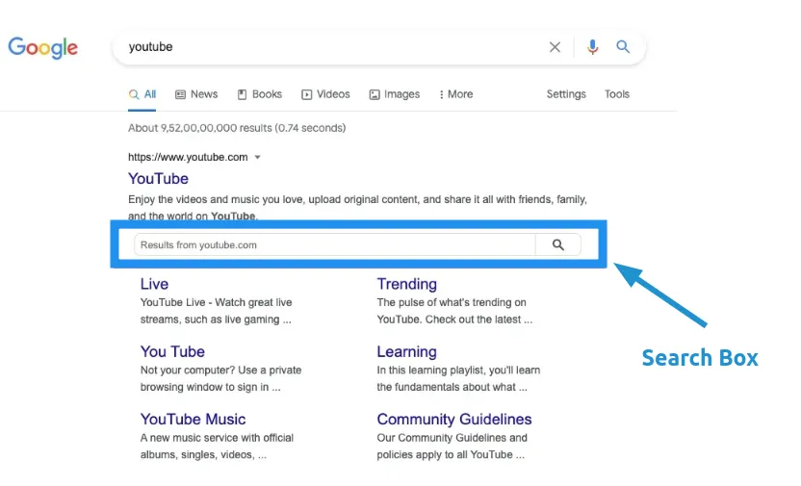This screenshot has width=801, height=486.
Task: Switch to the Books tab
Action: coord(260,94)
